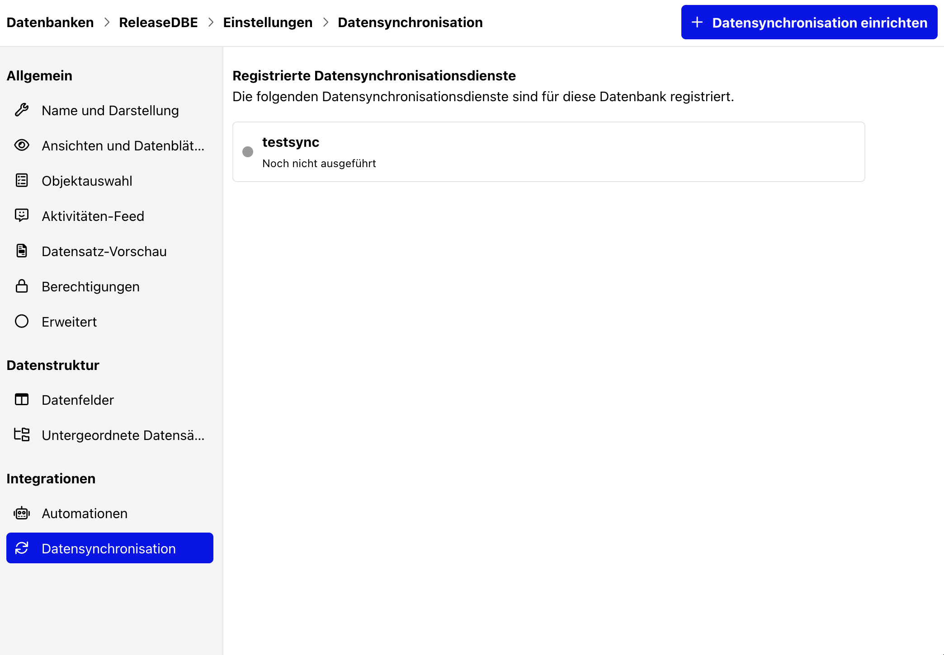Click the eye icon for Ansichten und Datenblätter
Viewport: 944px width, 655px height.
coord(22,145)
